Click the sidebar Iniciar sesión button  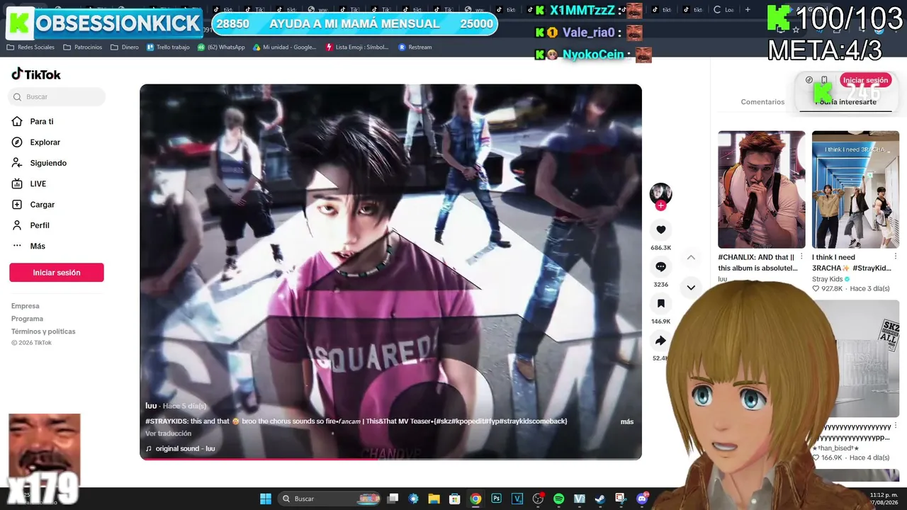click(57, 273)
